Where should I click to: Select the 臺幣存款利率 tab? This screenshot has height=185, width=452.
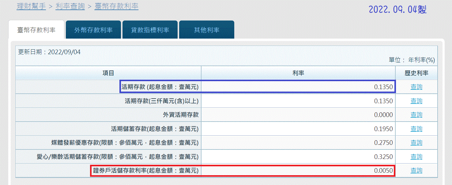pos(36,30)
